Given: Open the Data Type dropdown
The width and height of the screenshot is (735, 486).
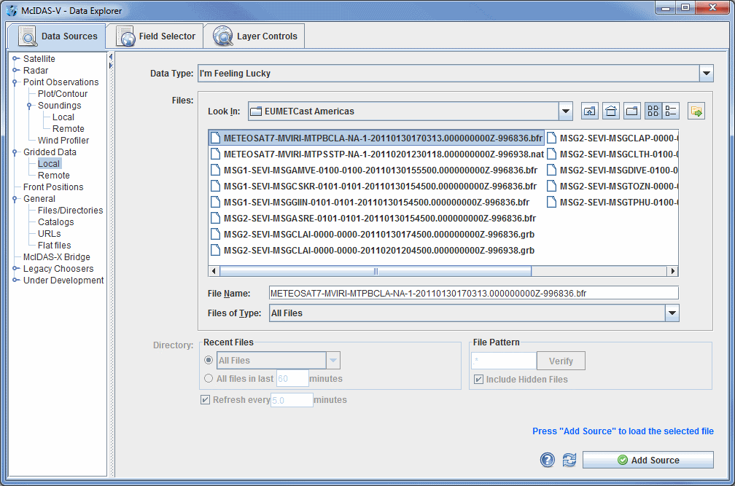Looking at the screenshot, I should tap(707, 73).
